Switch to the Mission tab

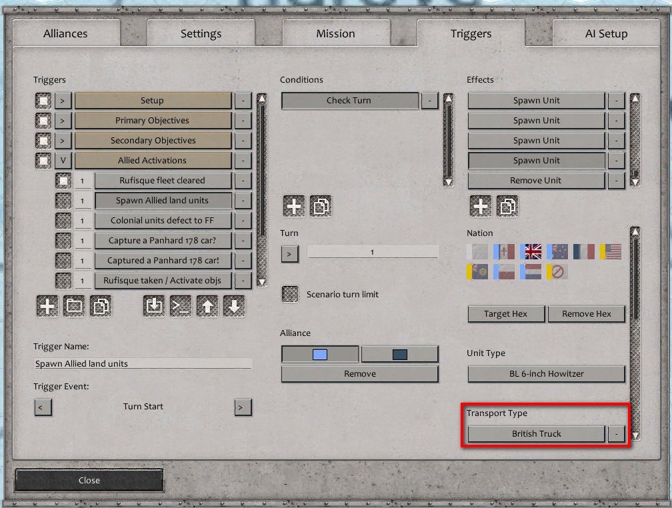tap(335, 33)
